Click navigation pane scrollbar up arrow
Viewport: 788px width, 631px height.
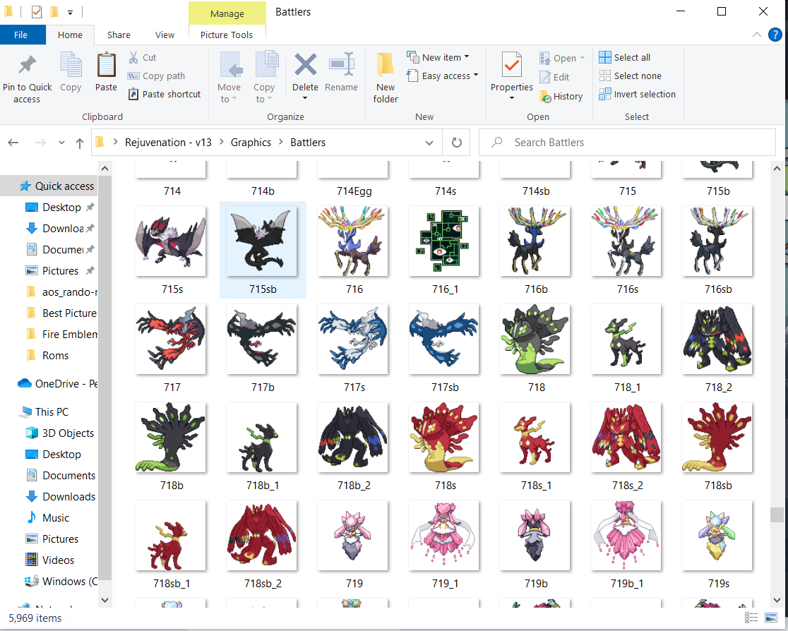105,169
